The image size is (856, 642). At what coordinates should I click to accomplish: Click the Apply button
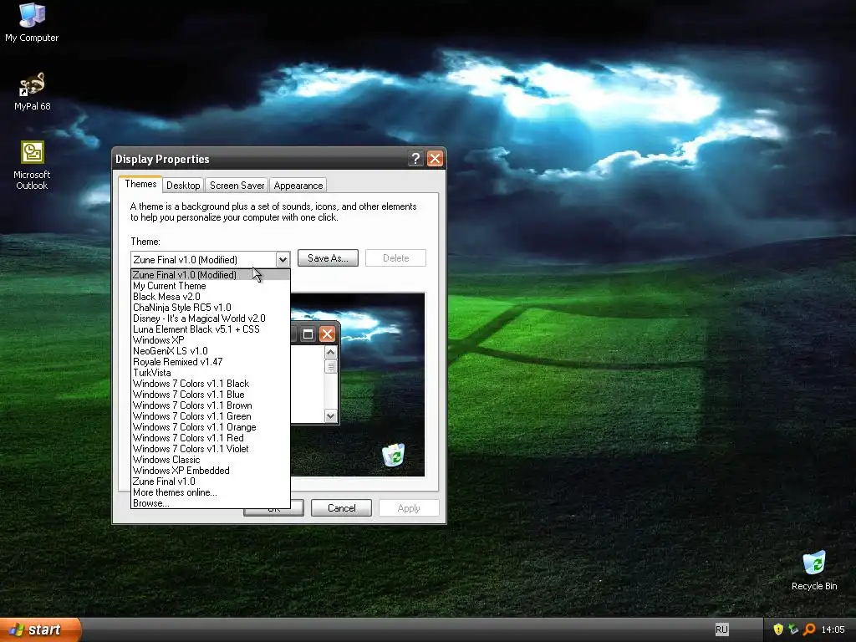(x=409, y=508)
